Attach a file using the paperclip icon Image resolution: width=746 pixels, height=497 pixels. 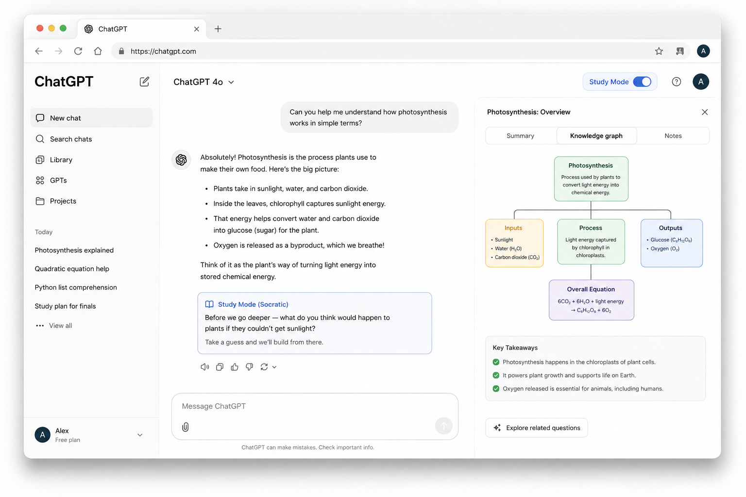[186, 427]
